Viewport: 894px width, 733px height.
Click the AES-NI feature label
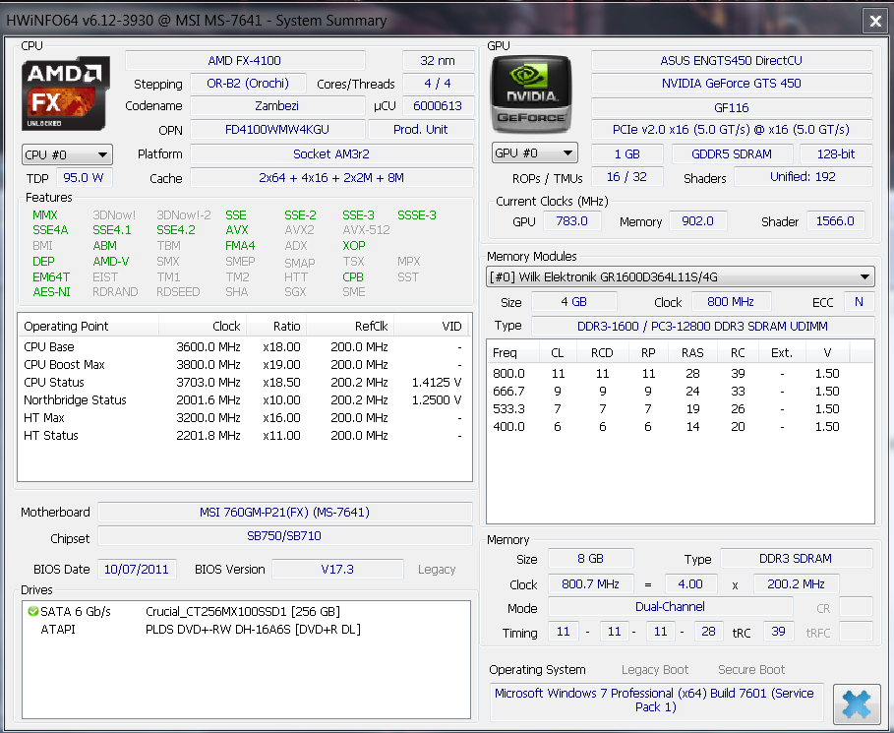point(51,292)
